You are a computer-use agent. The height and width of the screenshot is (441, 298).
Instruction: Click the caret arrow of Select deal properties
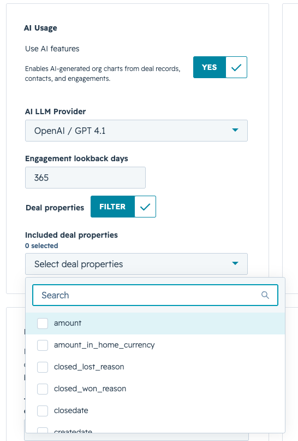pos(235,263)
